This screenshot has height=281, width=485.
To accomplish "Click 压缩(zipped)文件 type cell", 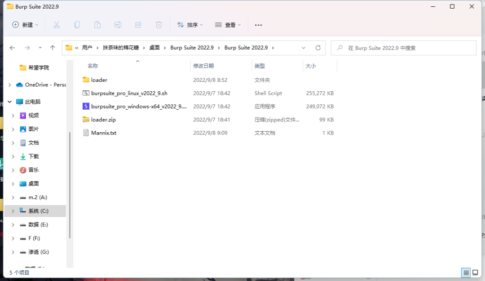I will [x=277, y=120].
